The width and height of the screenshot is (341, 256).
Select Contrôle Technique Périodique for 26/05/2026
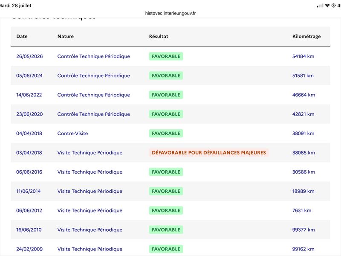click(93, 56)
